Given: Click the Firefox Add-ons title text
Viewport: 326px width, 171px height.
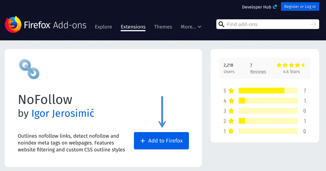Looking at the screenshot, I should tap(55, 25).
